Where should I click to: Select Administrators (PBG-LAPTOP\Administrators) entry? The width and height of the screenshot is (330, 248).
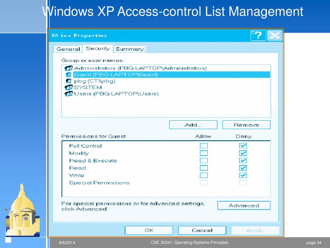point(167,68)
